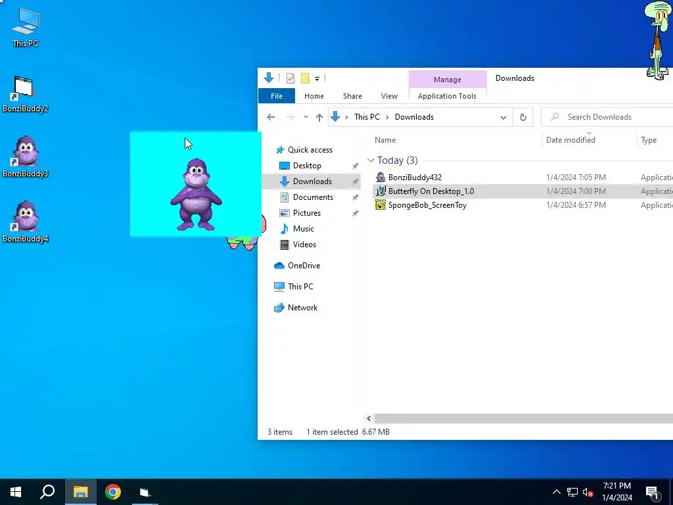The image size is (673, 505).
Task: Open the recent locations dropdown arrow
Action: (306, 117)
